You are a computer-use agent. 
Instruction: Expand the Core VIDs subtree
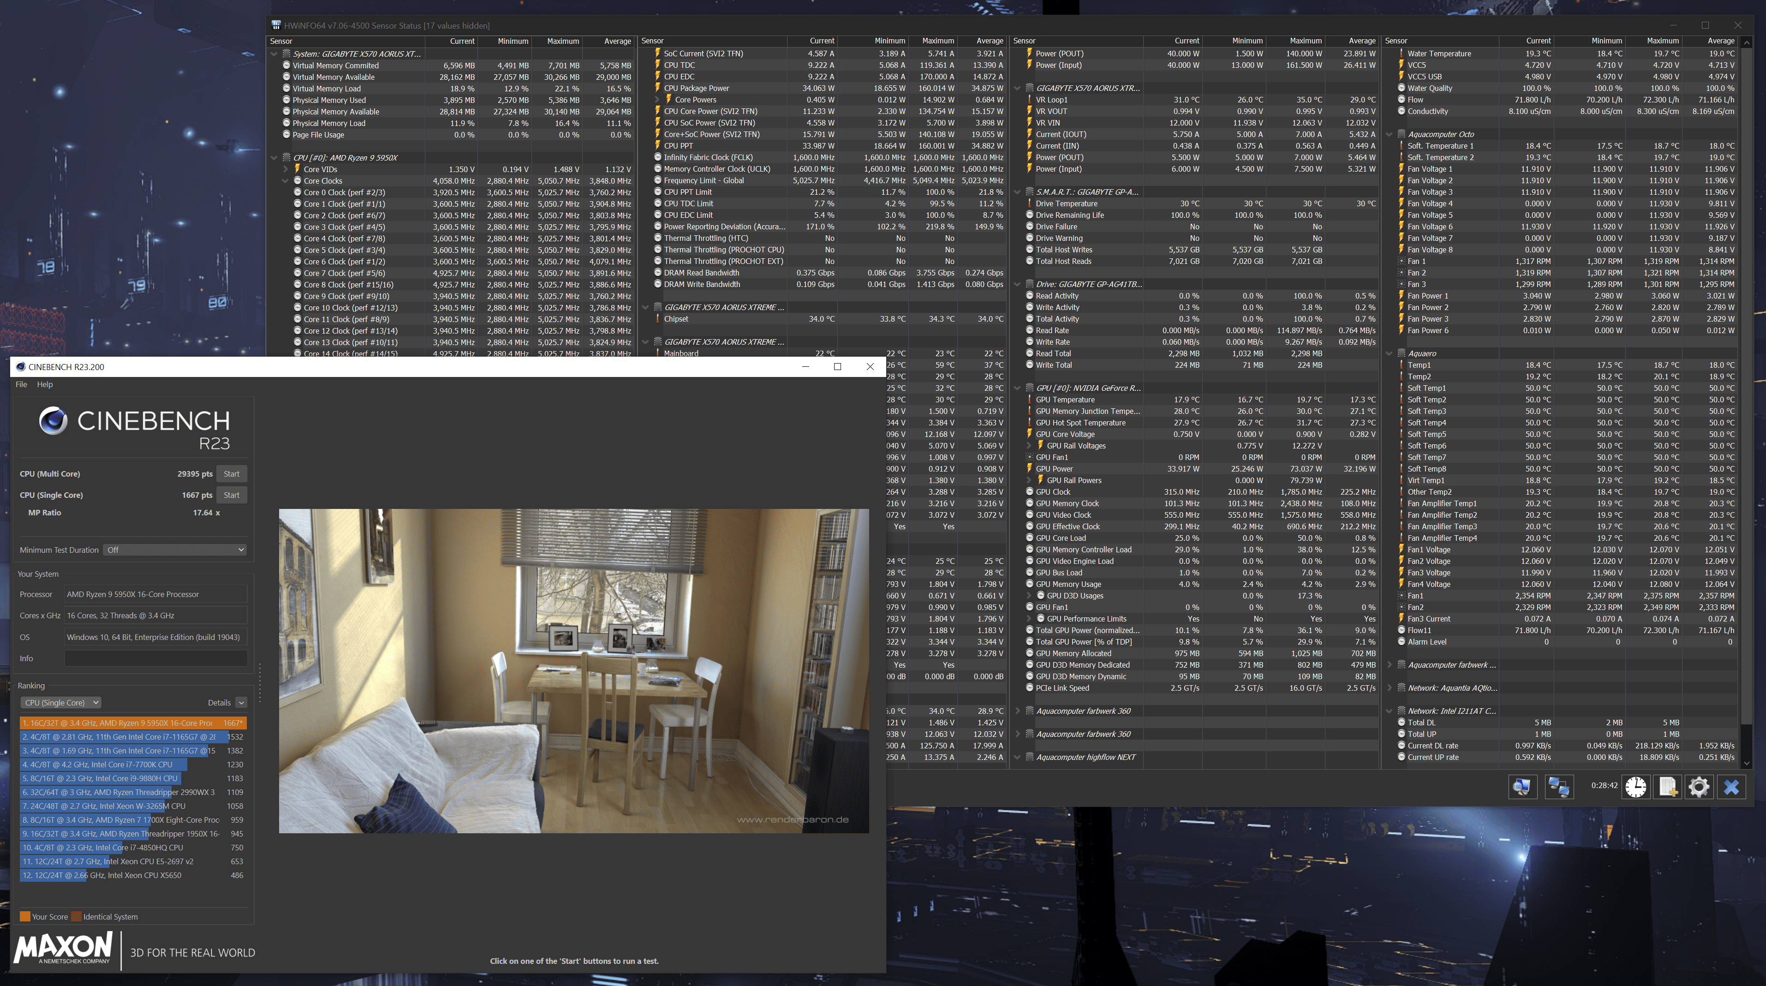[285, 169]
